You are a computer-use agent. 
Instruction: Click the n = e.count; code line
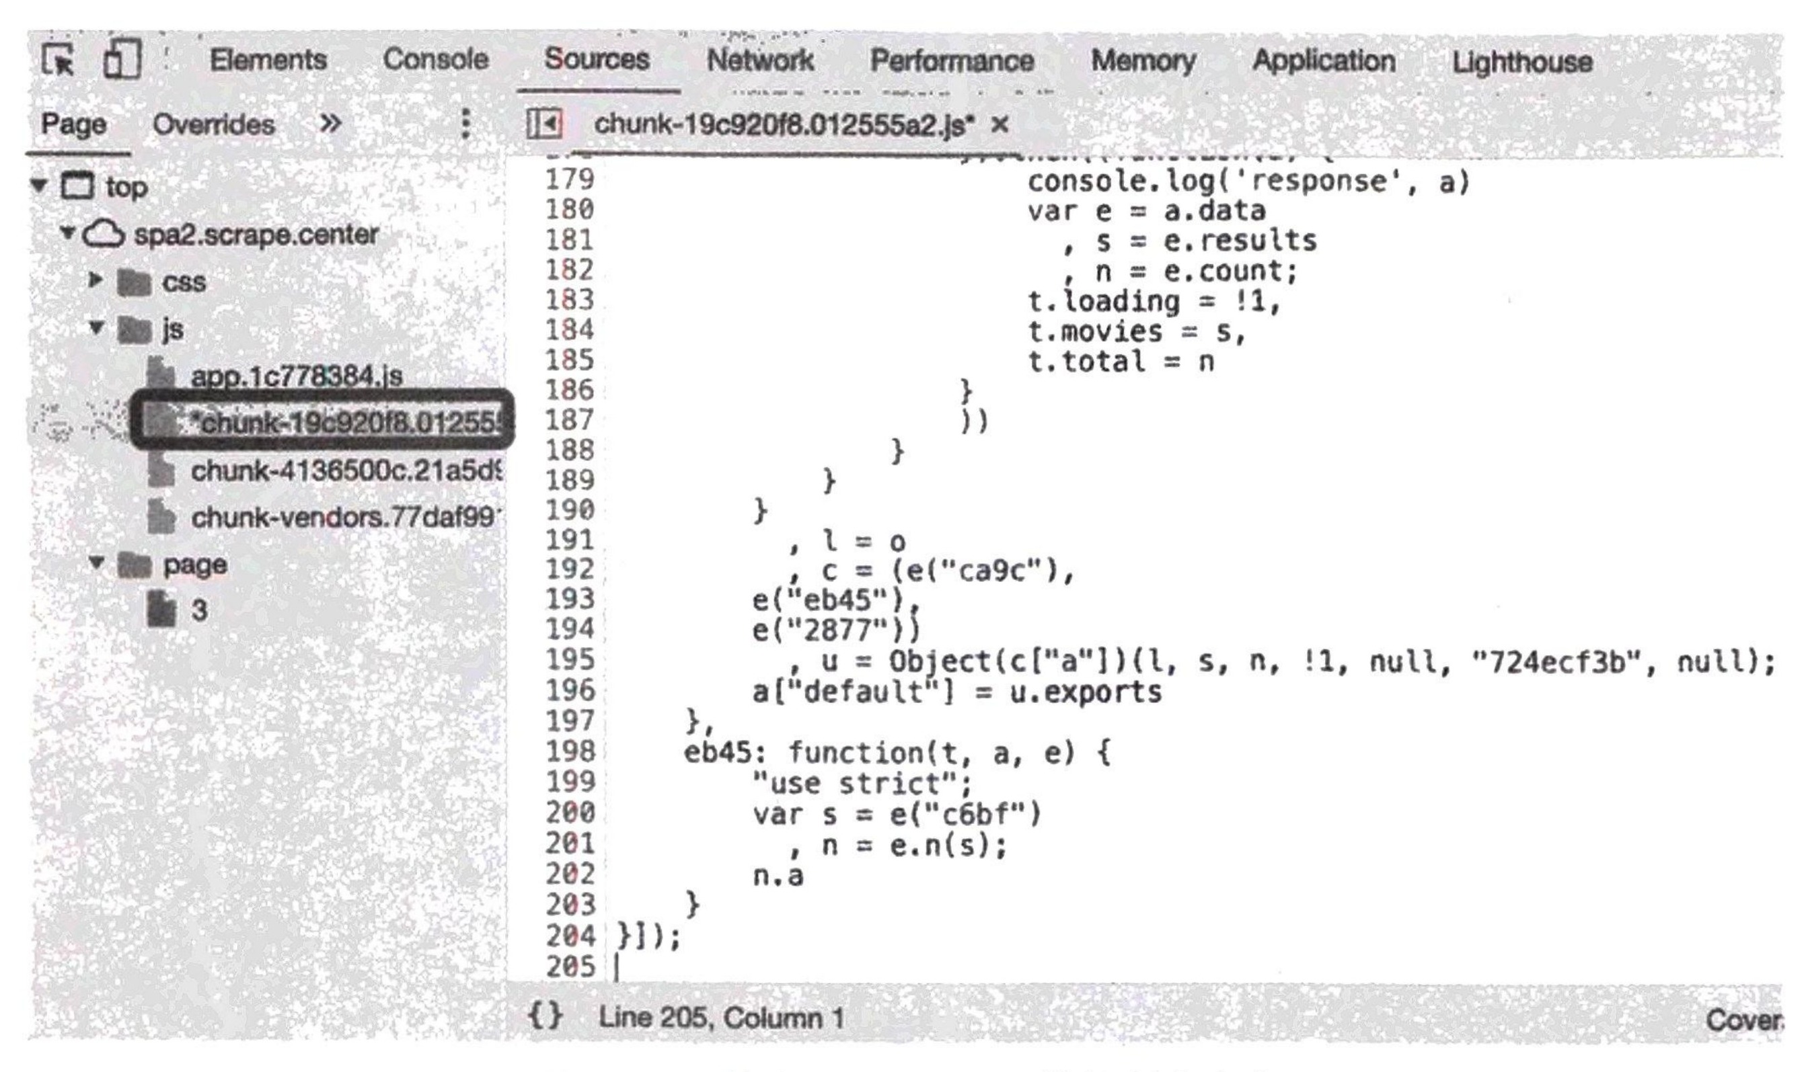point(1197,271)
